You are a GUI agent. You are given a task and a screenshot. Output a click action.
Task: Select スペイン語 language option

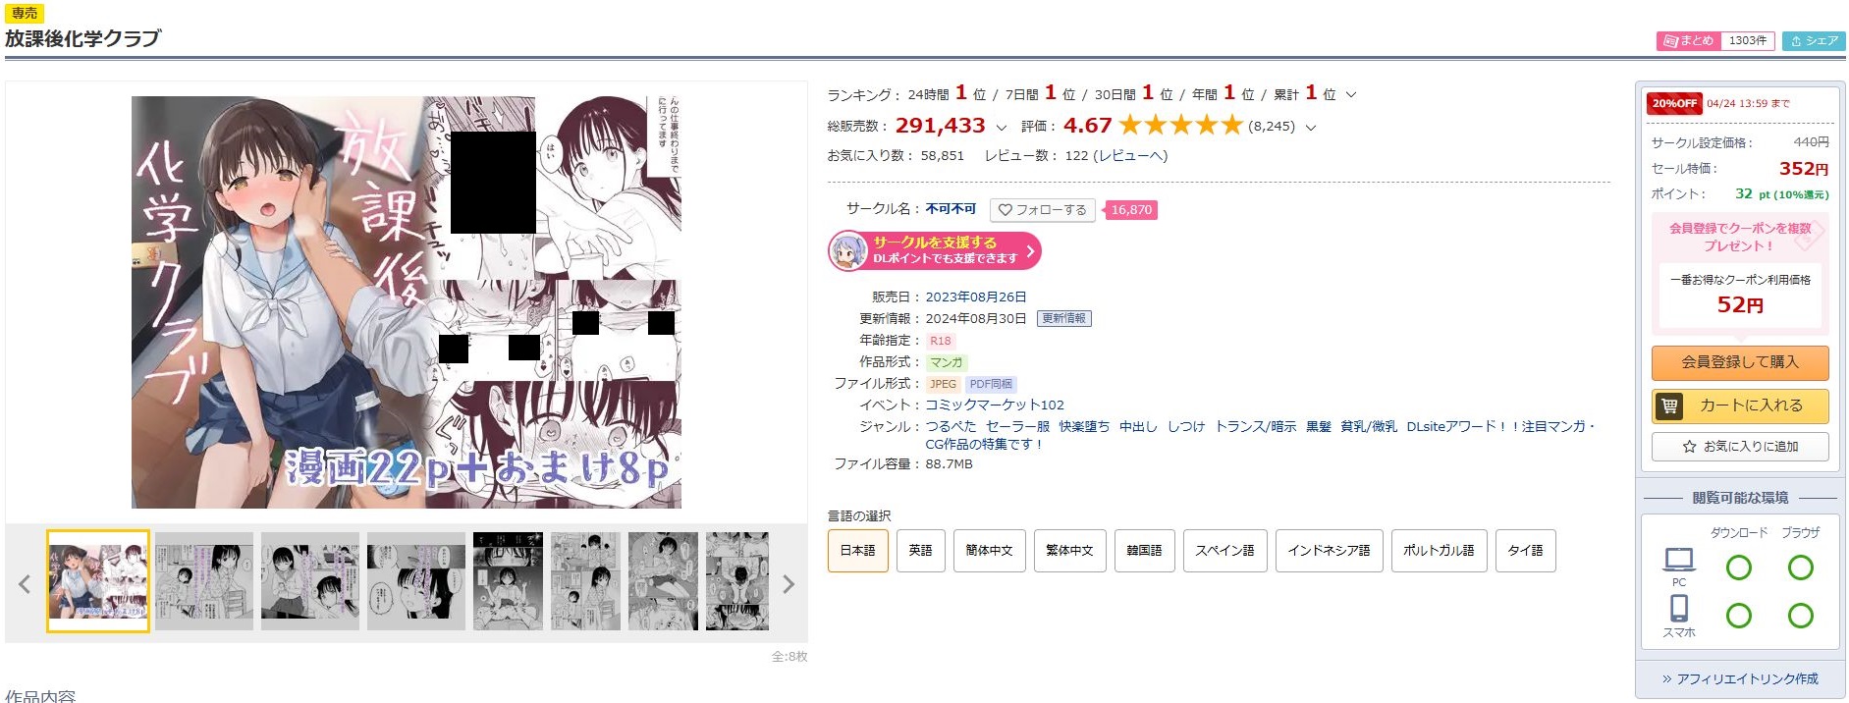1224,551
